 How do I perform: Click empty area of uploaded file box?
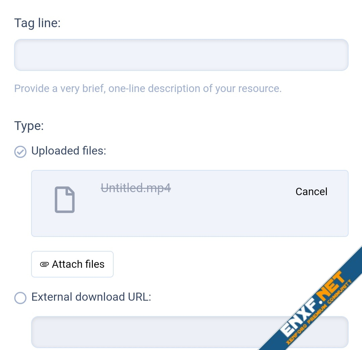201,218
